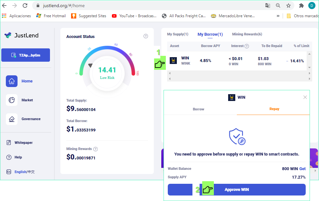The height and width of the screenshot is (201, 319).
Task: Click table vertical scroll down arrow
Action: (309, 68)
